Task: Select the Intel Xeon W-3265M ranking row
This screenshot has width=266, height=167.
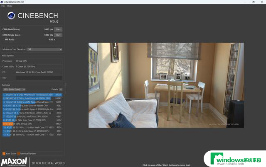Action: 32,98
